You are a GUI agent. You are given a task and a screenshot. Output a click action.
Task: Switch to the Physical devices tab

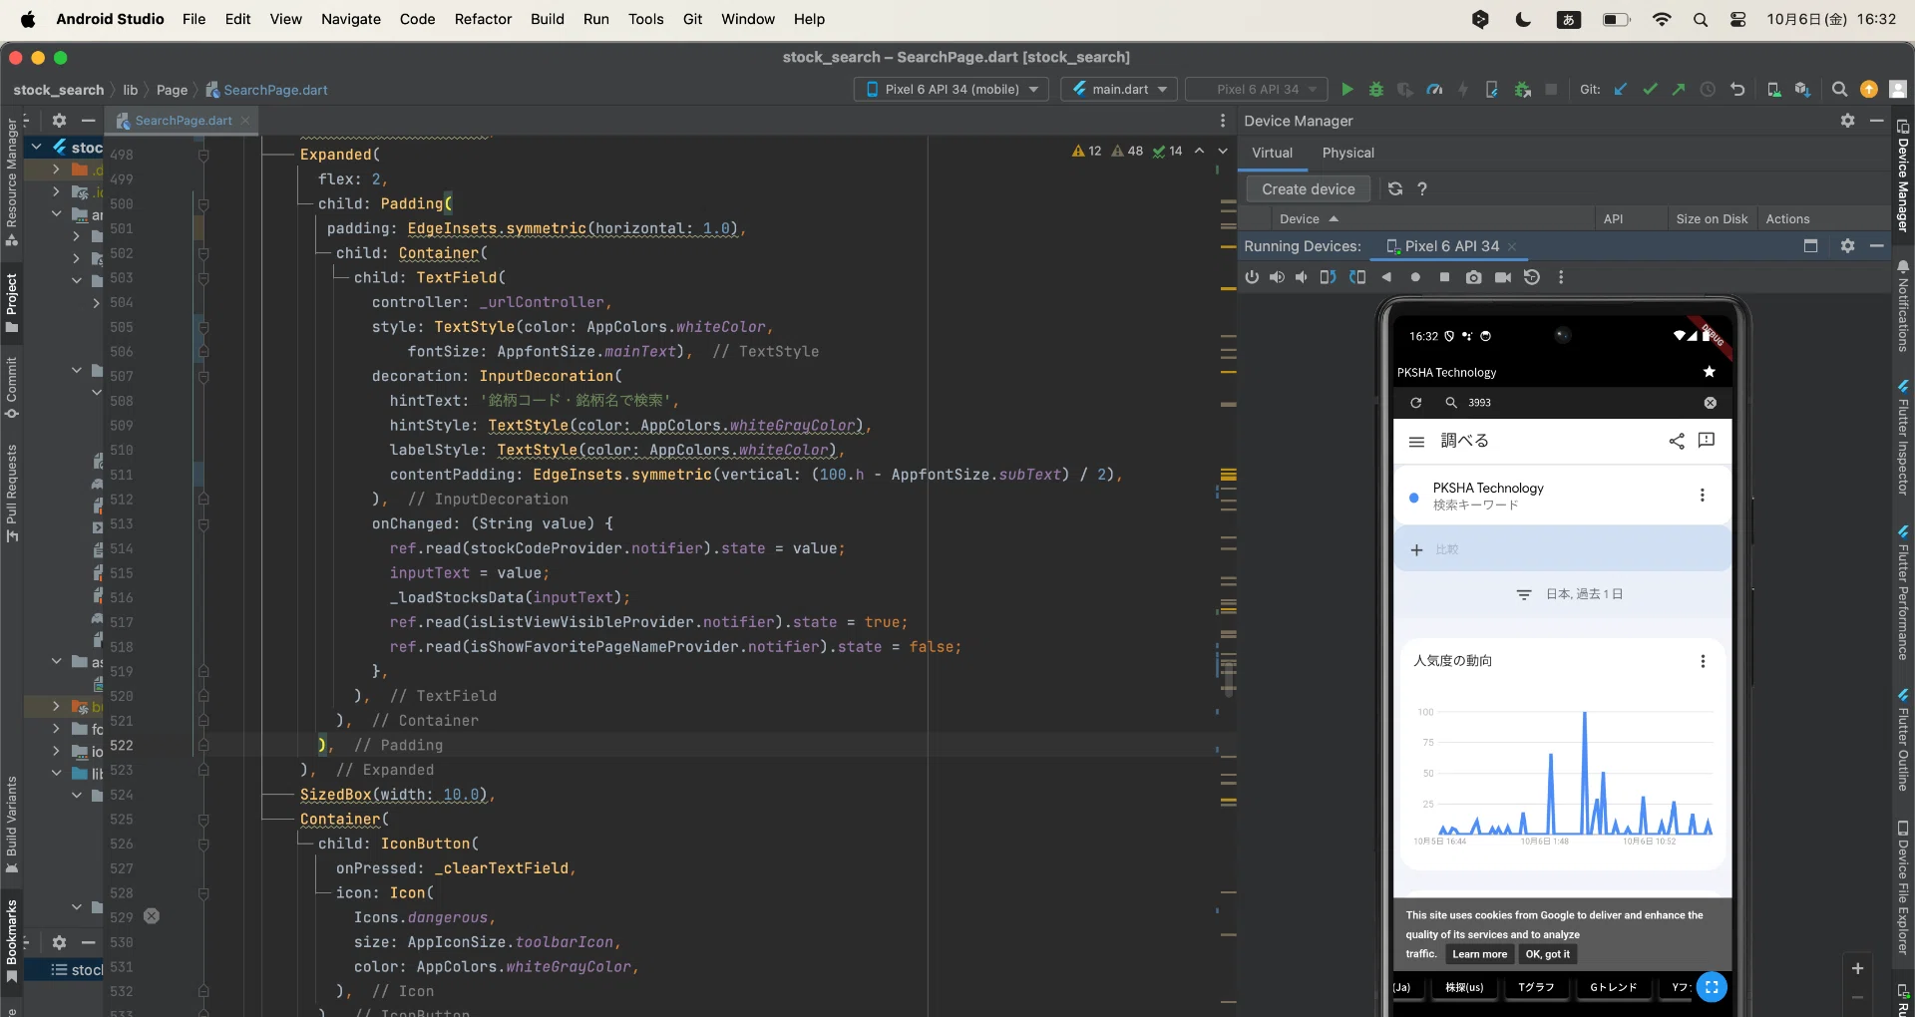click(1347, 153)
